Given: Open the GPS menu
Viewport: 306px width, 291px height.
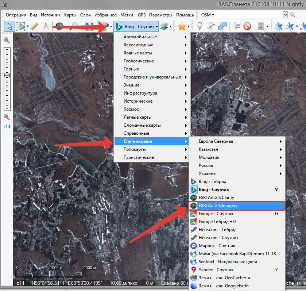Looking at the screenshot, I should pyautogui.click(x=142, y=15).
